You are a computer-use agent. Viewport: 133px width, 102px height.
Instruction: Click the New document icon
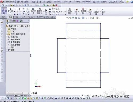point(123,2)
